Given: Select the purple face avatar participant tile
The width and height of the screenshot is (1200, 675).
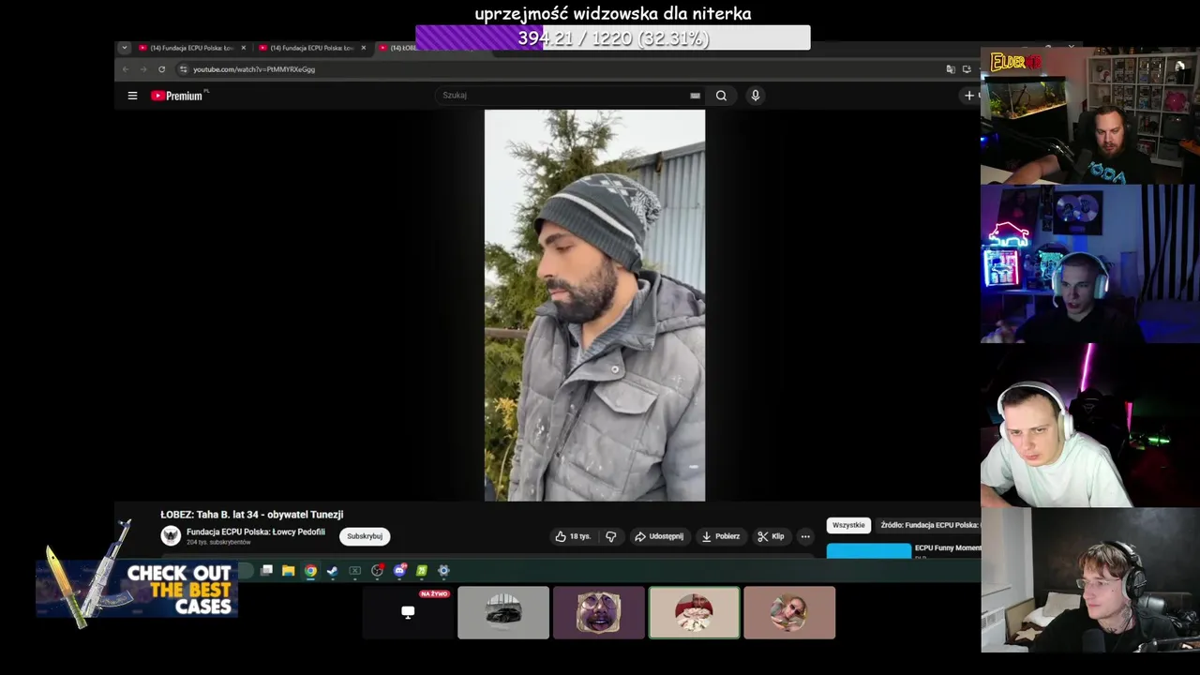Looking at the screenshot, I should point(599,612).
